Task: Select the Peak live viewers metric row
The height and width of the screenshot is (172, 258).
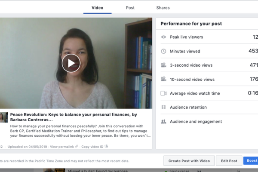Action: [x=209, y=37]
